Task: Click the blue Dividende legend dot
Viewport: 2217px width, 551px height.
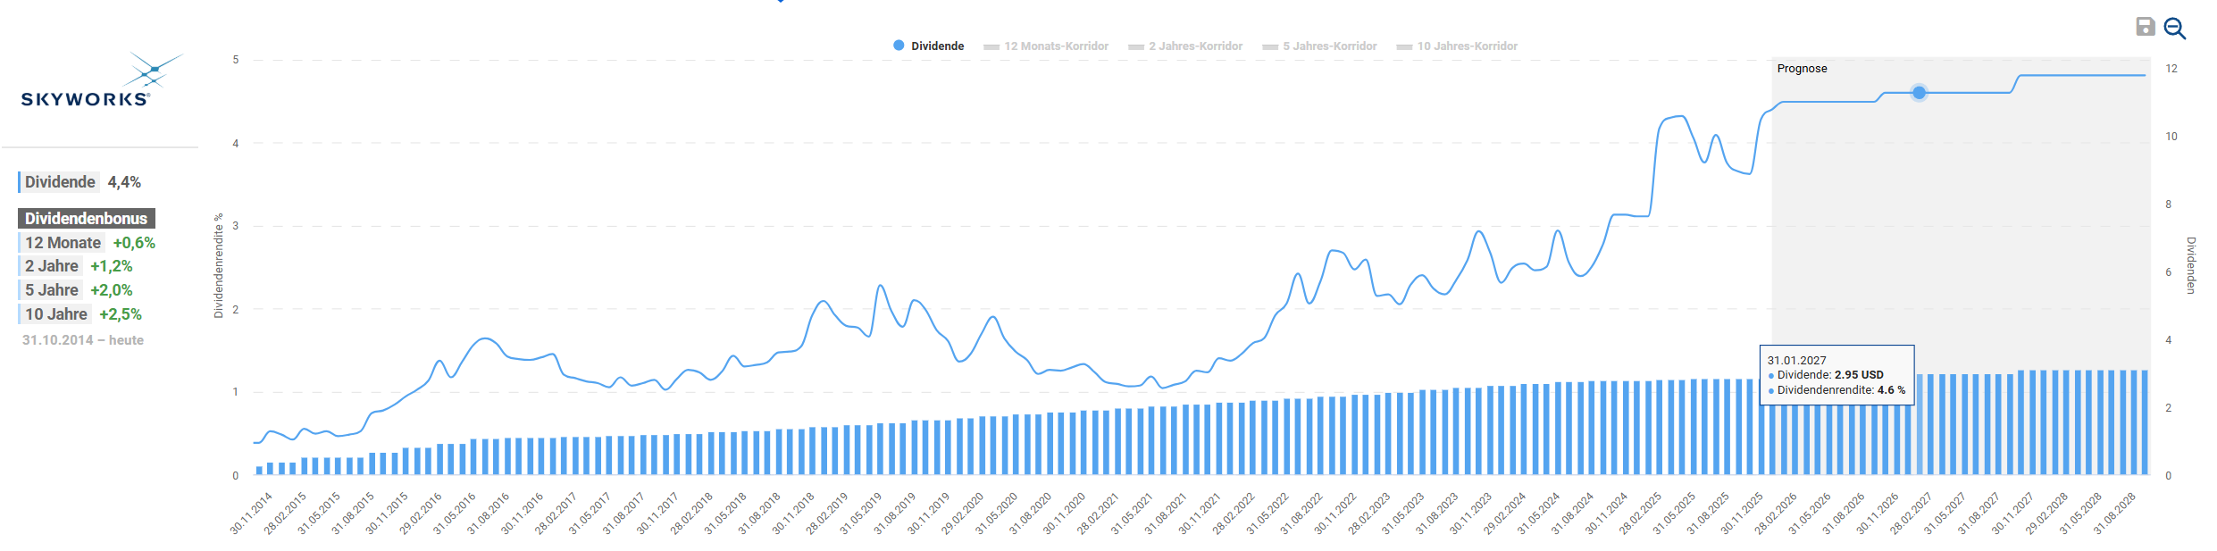Action: point(899,46)
